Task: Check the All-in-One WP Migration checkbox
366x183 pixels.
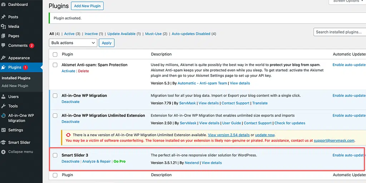Action: click(55, 95)
